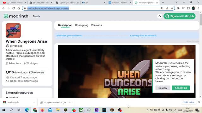This screenshot has width=202, height=113.
Task: Open the Chrome three-dot menu
Action: [199, 8]
